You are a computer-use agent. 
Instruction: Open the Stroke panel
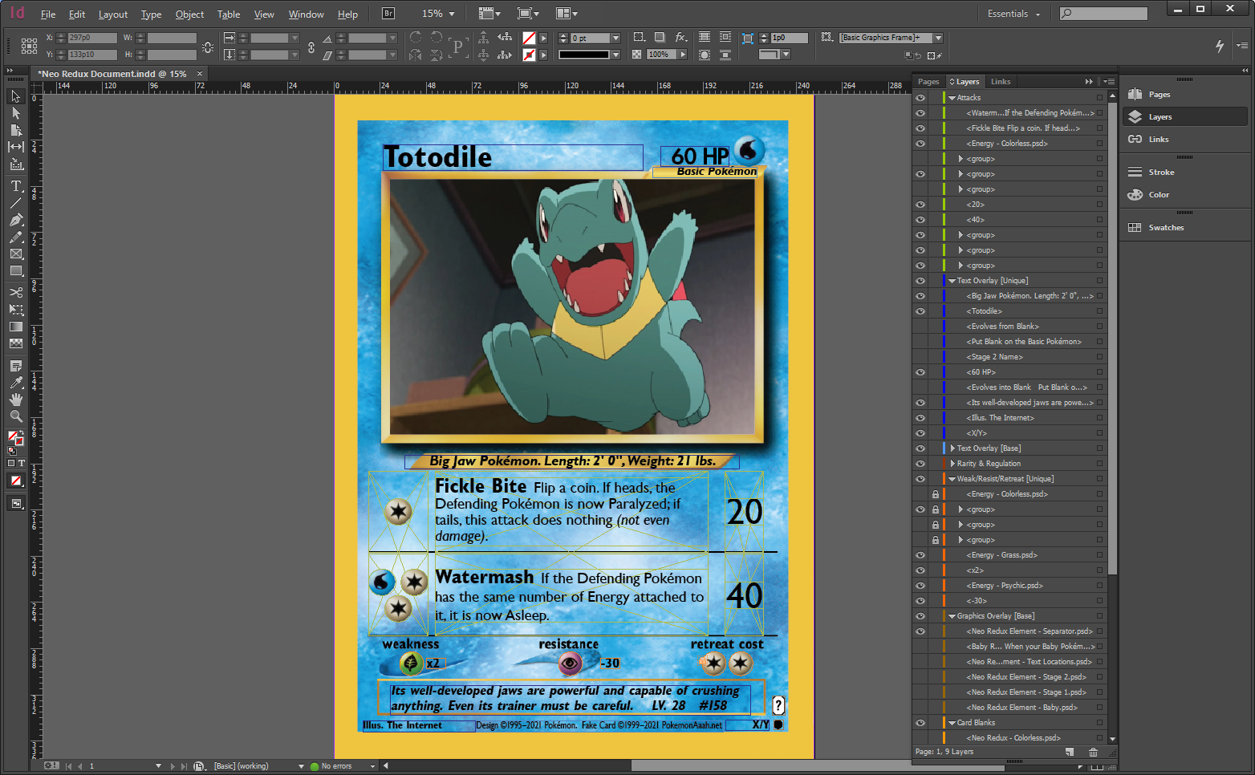[1160, 172]
